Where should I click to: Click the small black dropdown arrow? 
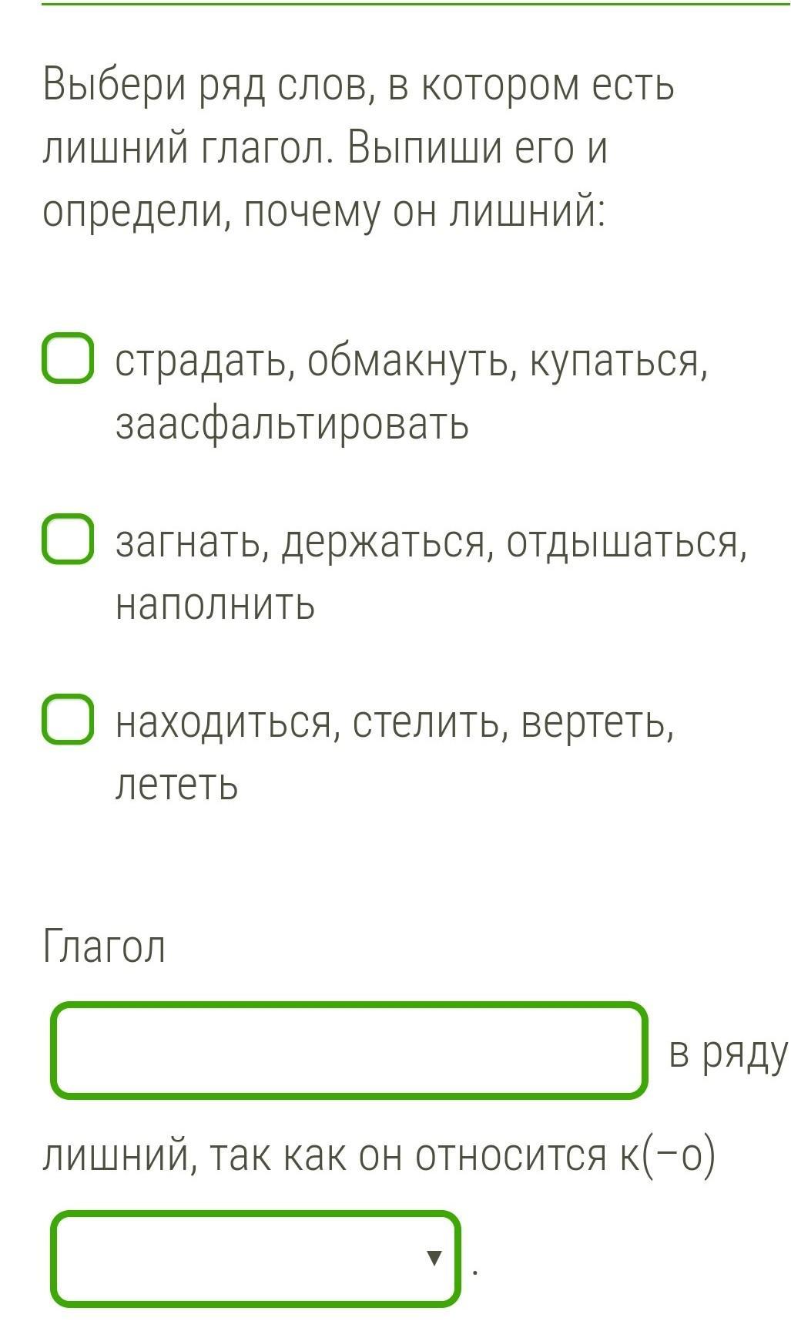tap(434, 1259)
